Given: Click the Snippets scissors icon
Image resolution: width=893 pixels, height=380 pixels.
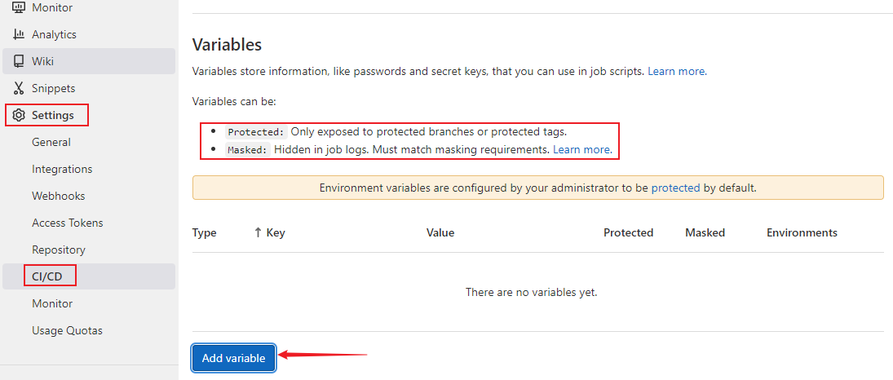Looking at the screenshot, I should coord(19,88).
